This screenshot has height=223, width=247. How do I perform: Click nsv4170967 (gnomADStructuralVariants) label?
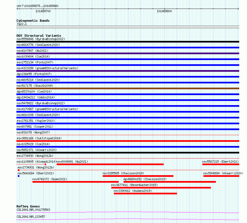tap(47, 109)
